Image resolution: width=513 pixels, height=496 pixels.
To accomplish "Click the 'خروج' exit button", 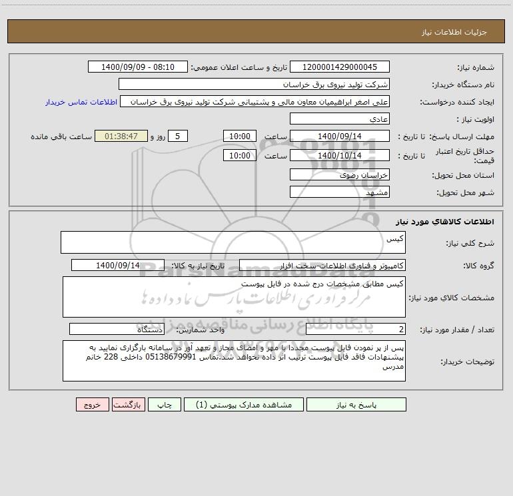I will click(x=92, y=405).
